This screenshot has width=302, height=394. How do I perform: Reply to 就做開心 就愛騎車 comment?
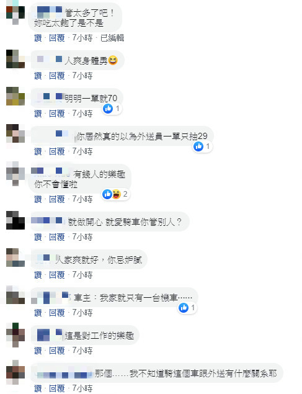coord(57,237)
